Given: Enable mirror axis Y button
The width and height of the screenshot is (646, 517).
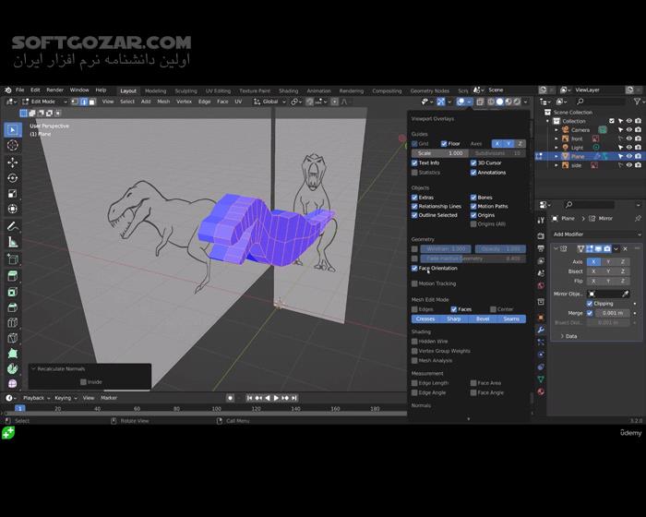Looking at the screenshot, I should [608, 261].
